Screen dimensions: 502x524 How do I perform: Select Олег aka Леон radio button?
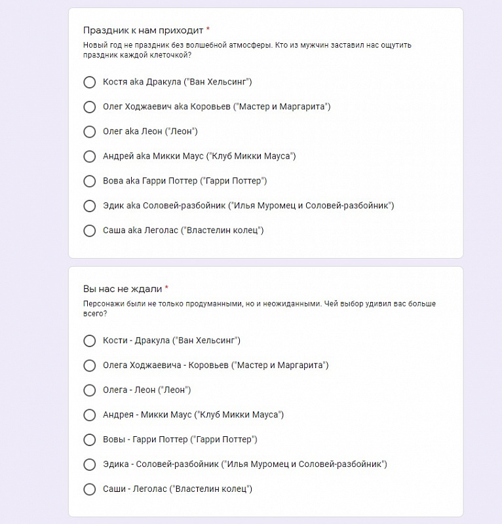89,132
